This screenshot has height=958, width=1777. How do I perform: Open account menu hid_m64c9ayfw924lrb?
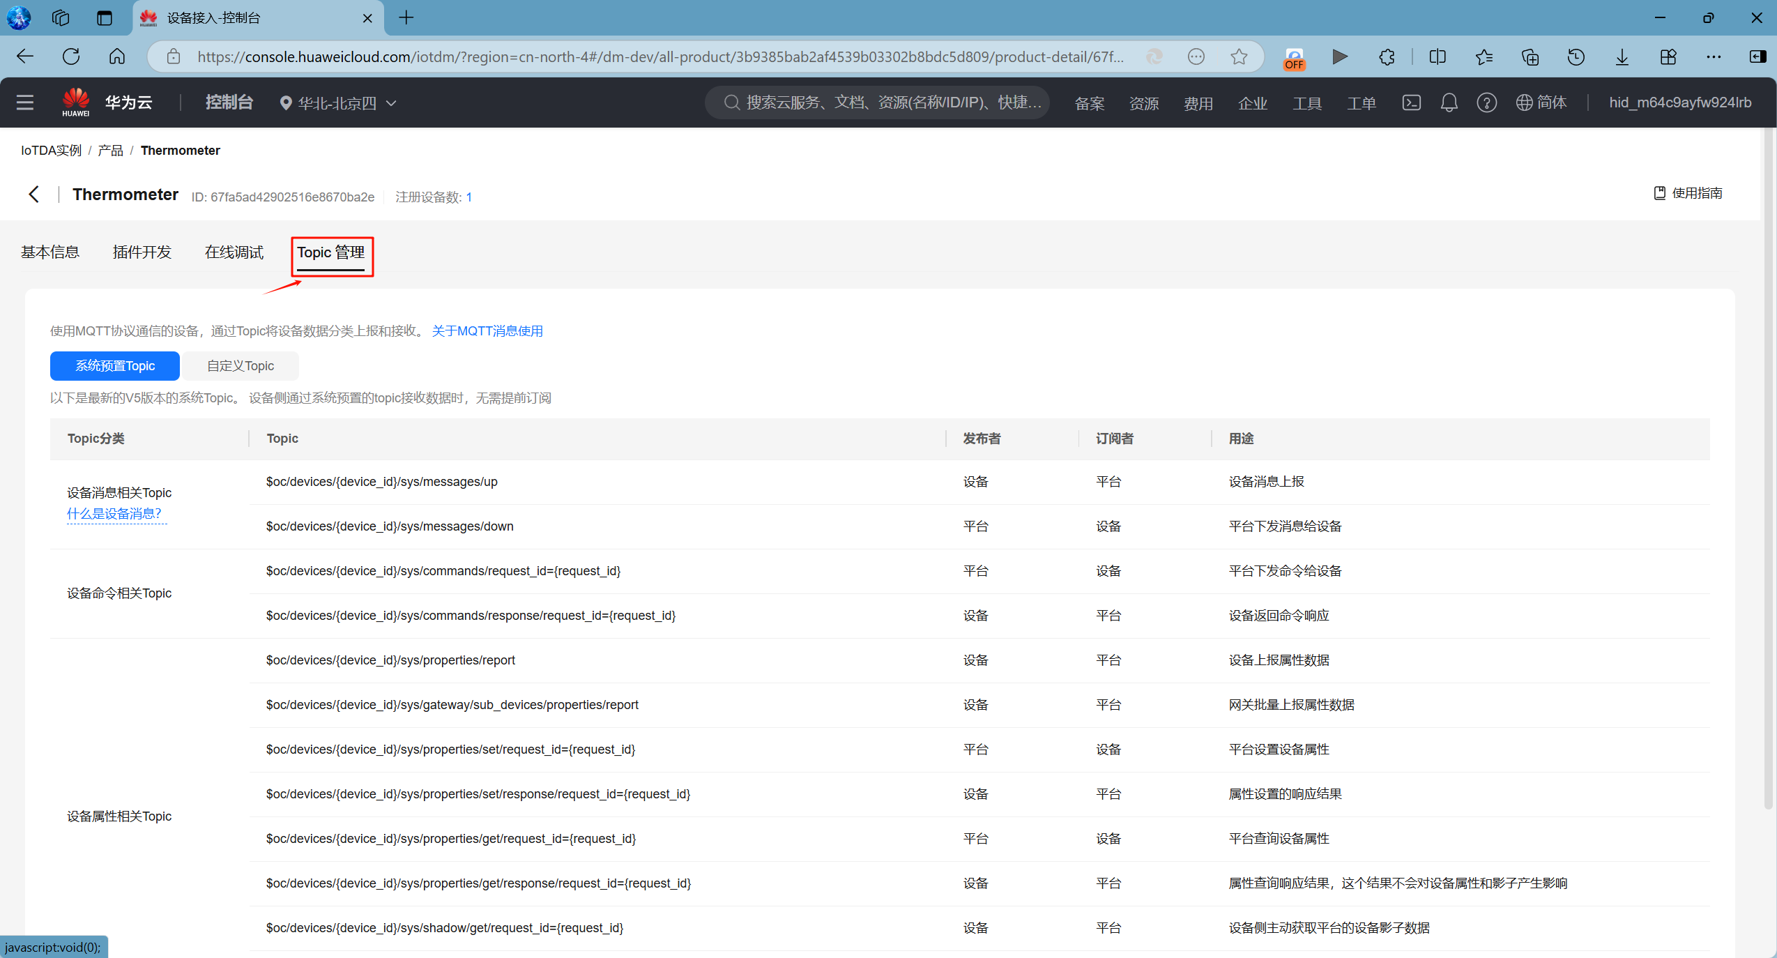[x=1679, y=102]
